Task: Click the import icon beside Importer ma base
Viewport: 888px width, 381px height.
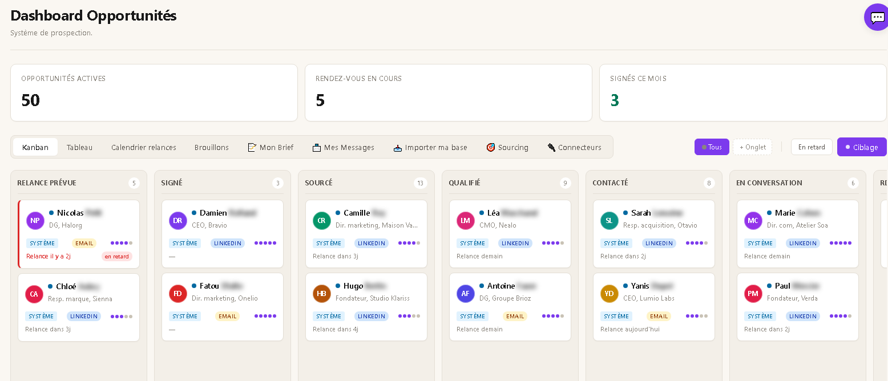Action: (398, 147)
